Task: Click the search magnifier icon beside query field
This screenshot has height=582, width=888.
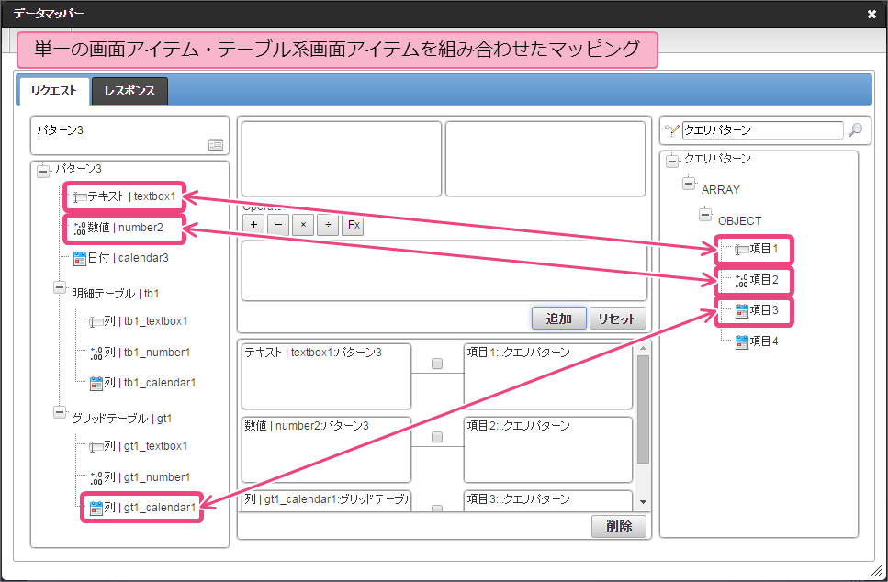Action: click(855, 130)
